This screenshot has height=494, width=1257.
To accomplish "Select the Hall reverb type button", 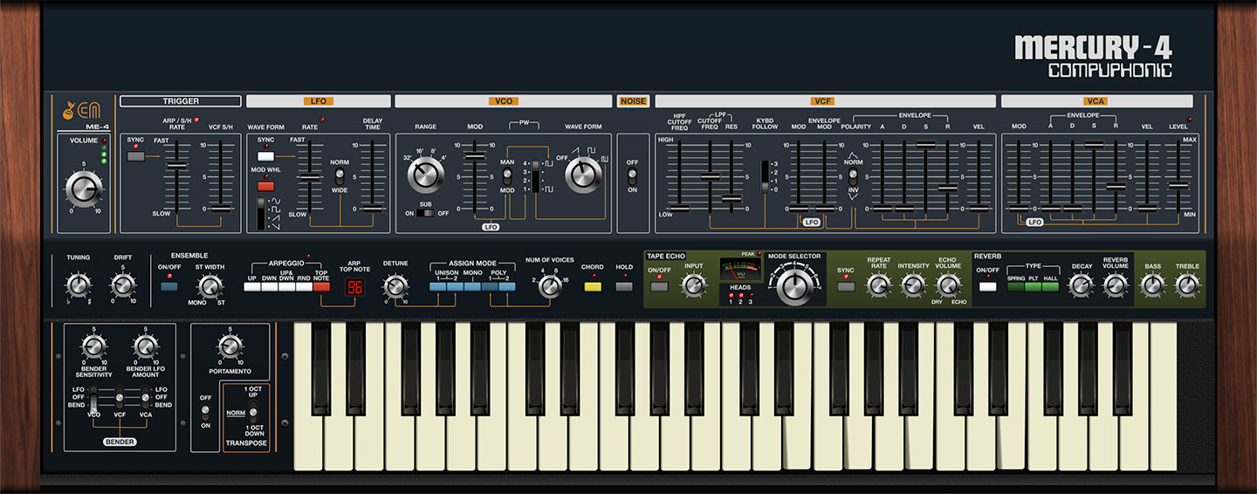I will click(1051, 286).
